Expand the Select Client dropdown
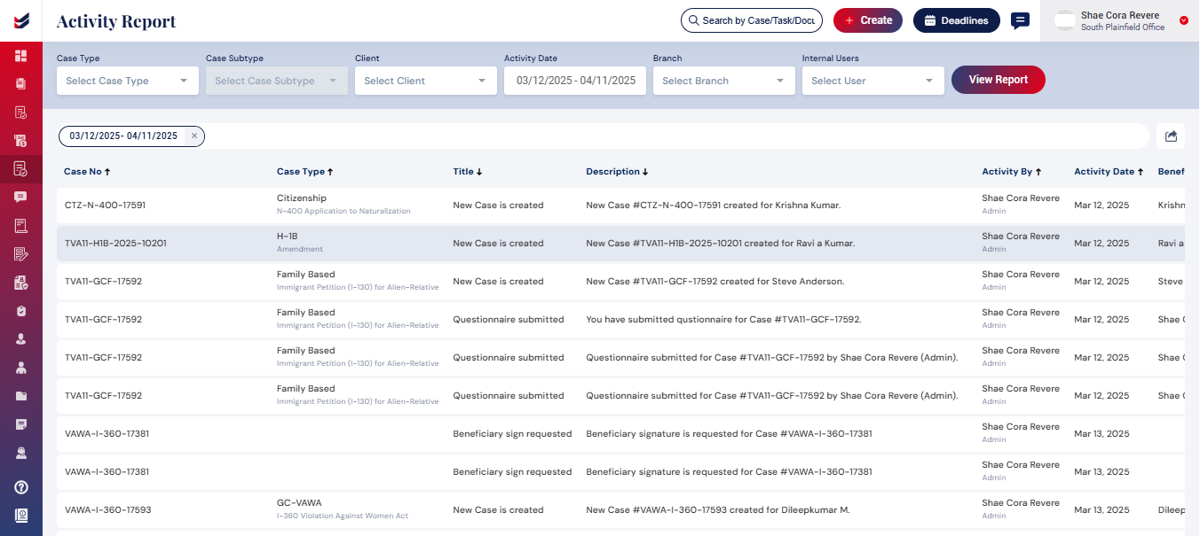1200x536 pixels. tap(425, 81)
